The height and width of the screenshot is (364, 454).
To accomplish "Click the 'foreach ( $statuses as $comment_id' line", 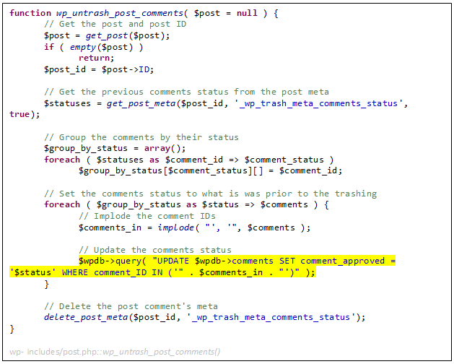I will click(x=189, y=160).
